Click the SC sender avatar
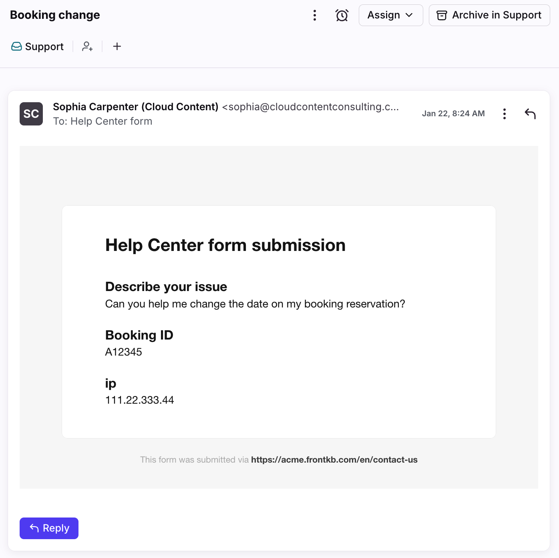 (x=31, y=114)
